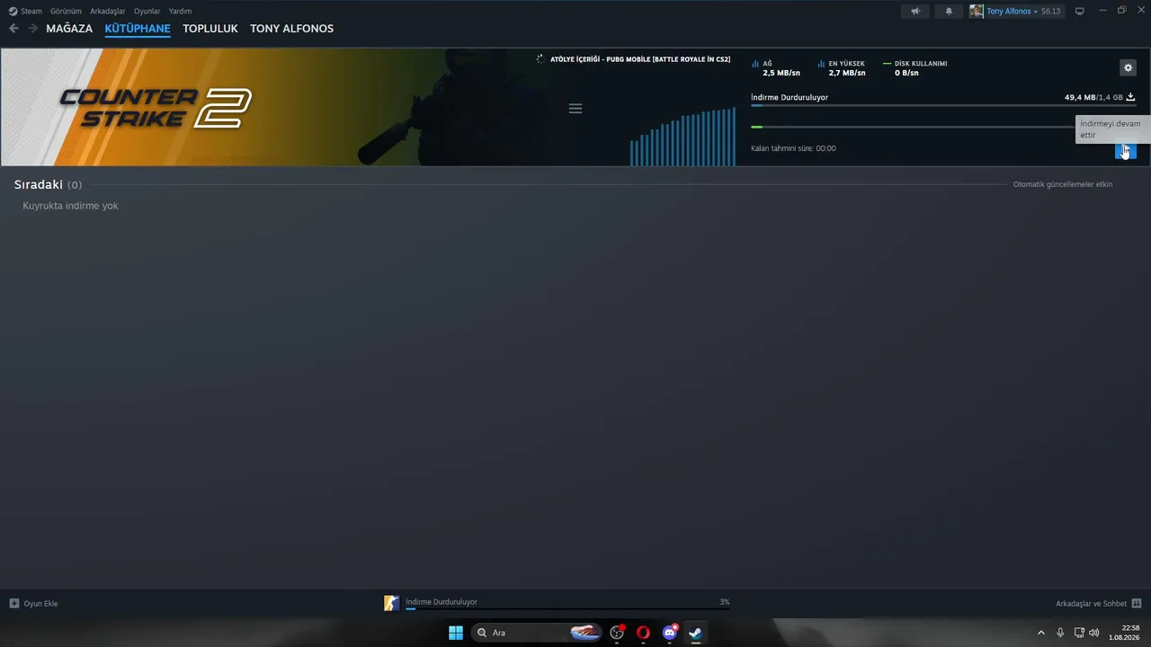Open the Windows Start menu
The height and width of the screenshot is (647, 1151).
click(456, 633)
